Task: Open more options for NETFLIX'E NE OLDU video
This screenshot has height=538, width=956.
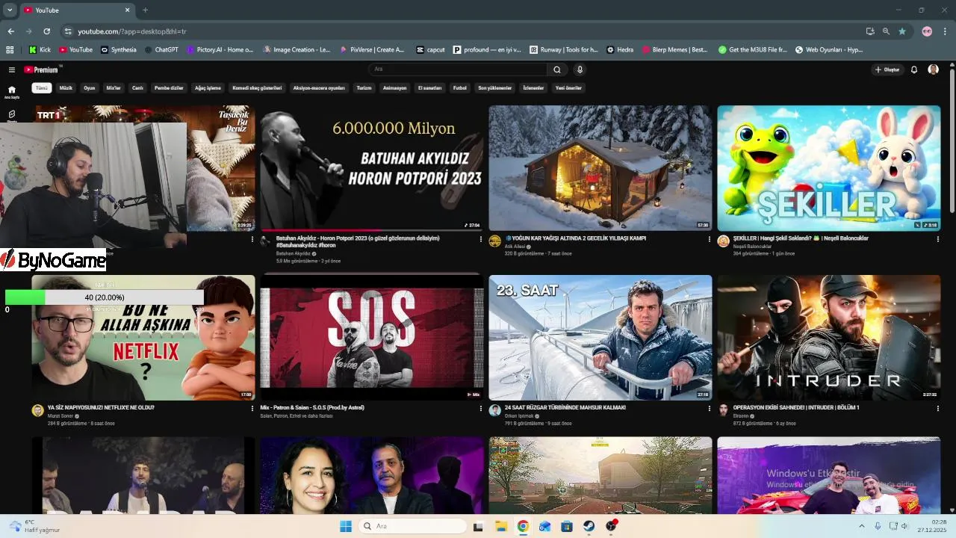Action: point(252,409)
